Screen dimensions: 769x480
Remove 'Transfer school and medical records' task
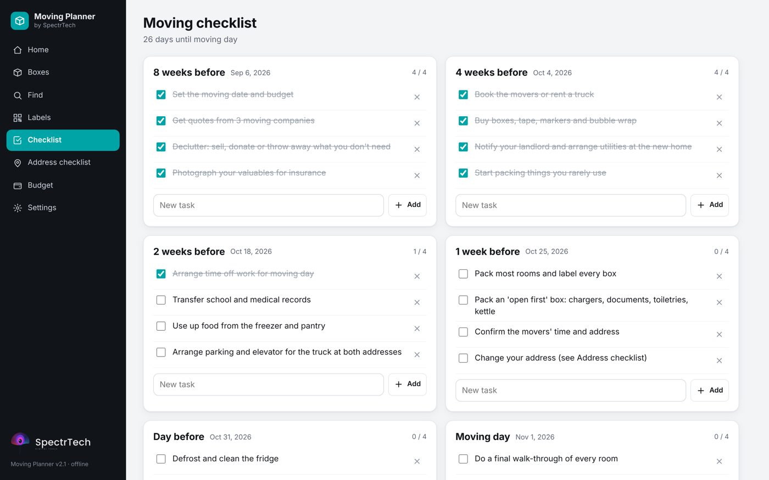[x=417, y=303]
